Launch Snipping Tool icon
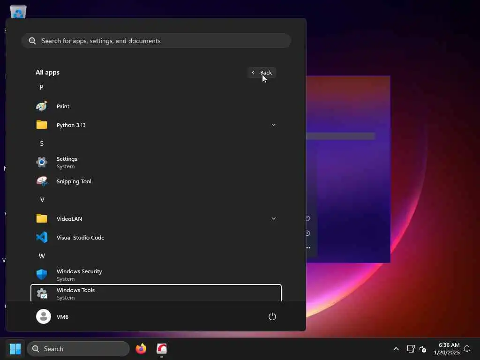 pos(42,181)
